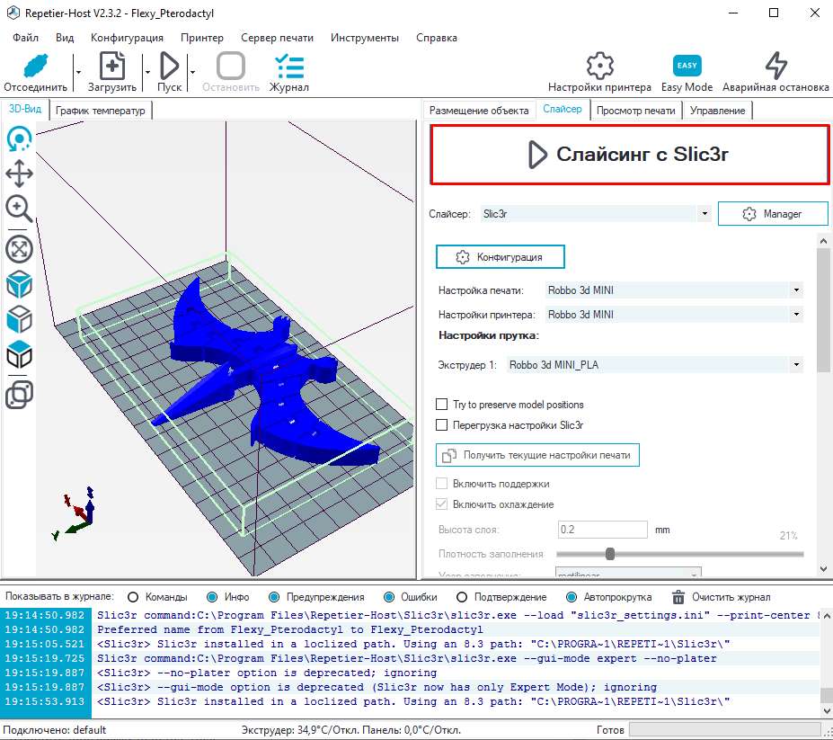Click the Load (Загрузить) file icon
This screenshot has width=833, height=740.
click(112, 66)
